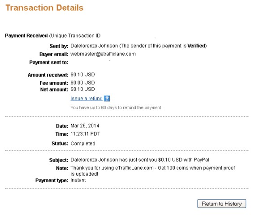The image size is (264, 215).
Task: Click the blue refund help question-mark icon
Action: tap(107, 99)
